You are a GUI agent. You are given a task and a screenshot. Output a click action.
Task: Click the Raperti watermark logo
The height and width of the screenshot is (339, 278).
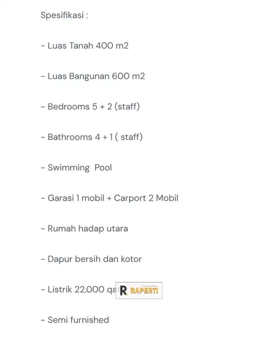point(139,290)
